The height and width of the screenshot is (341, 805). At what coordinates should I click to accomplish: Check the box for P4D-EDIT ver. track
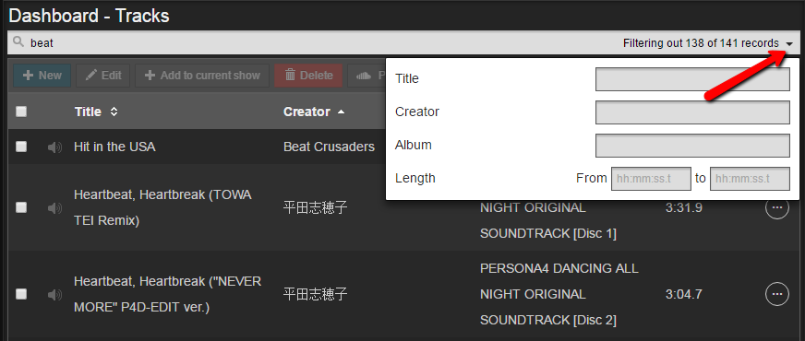coord(21,294)
